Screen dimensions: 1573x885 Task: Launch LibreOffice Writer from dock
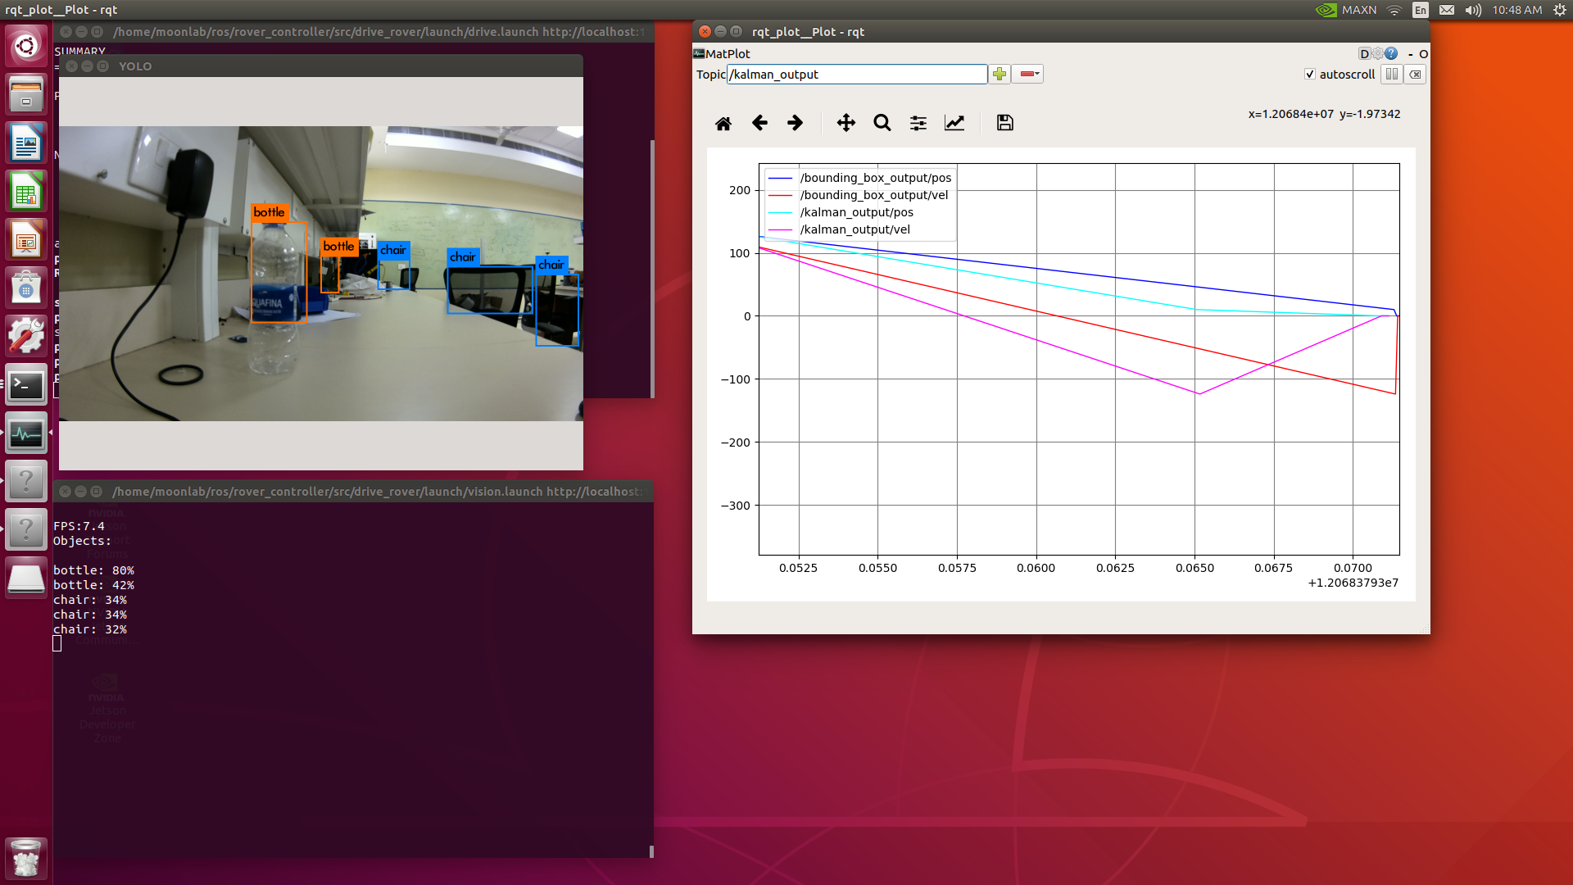click(26, 143)
